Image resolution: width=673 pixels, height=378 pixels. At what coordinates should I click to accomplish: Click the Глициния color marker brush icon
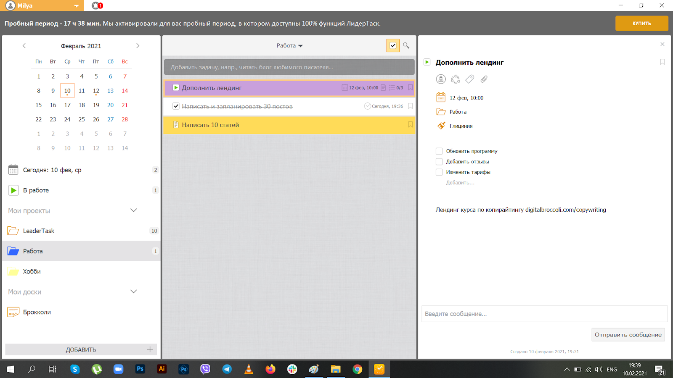[x=441, y=126]
